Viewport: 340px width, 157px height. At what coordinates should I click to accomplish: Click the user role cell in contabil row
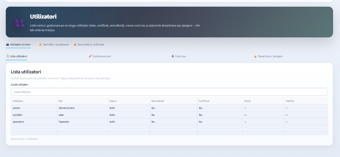pyautogui.click(x=82, y=115)
